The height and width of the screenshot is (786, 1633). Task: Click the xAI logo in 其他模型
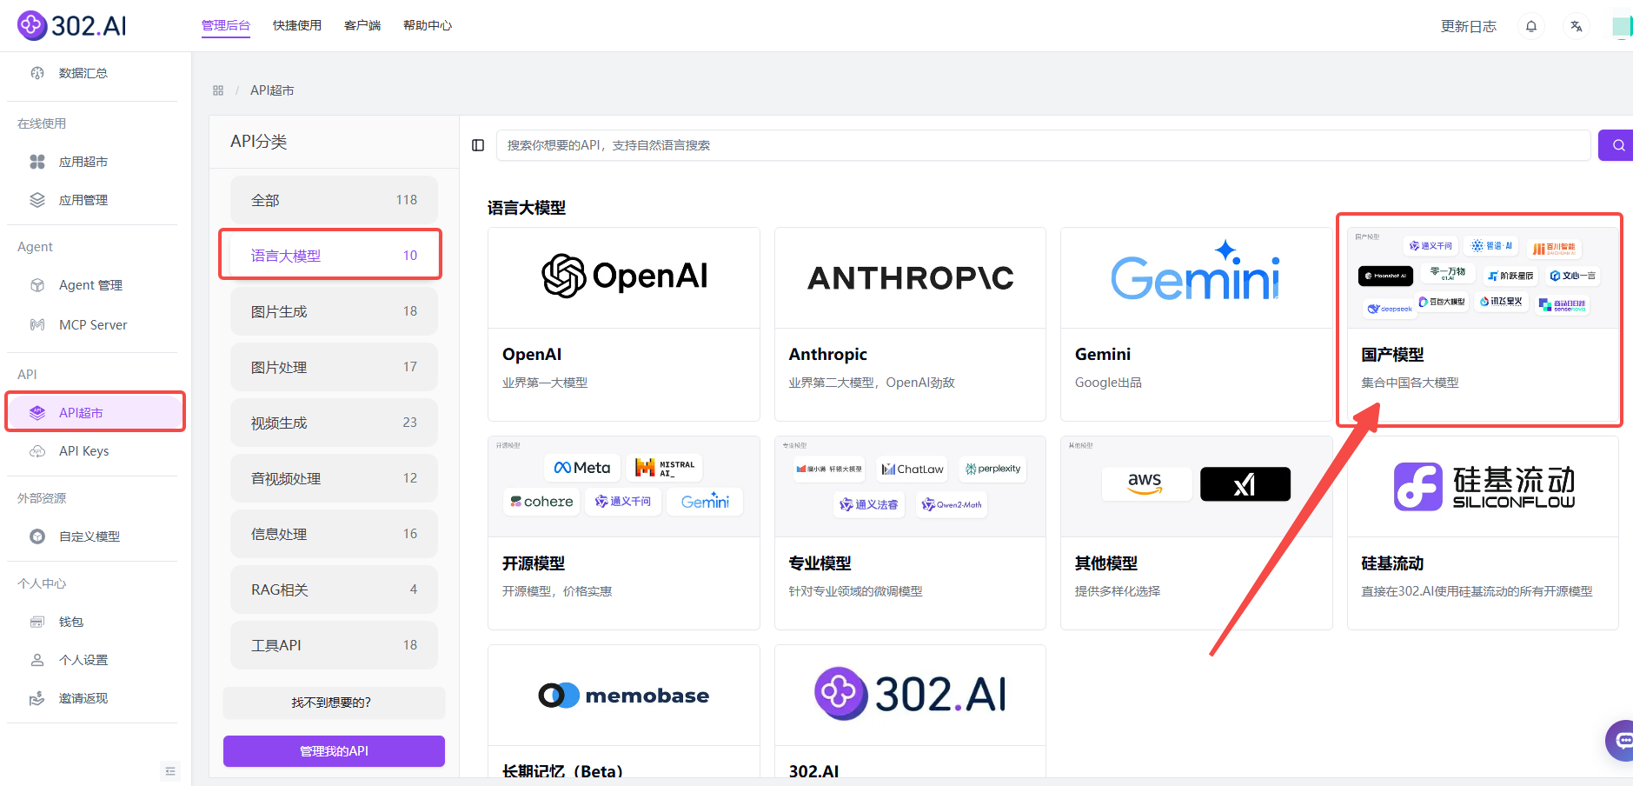pyautogui.click(x=1245, y=484)
